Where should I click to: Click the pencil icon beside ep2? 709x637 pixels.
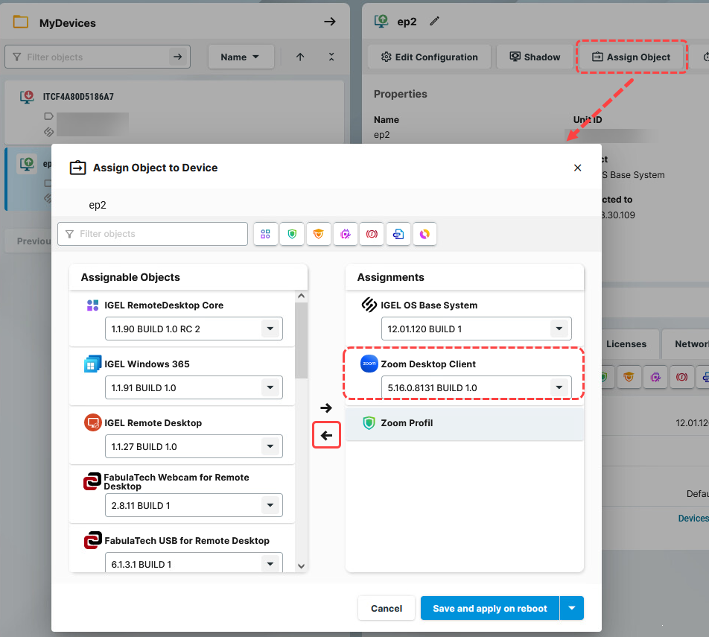(x=434, y=22)
